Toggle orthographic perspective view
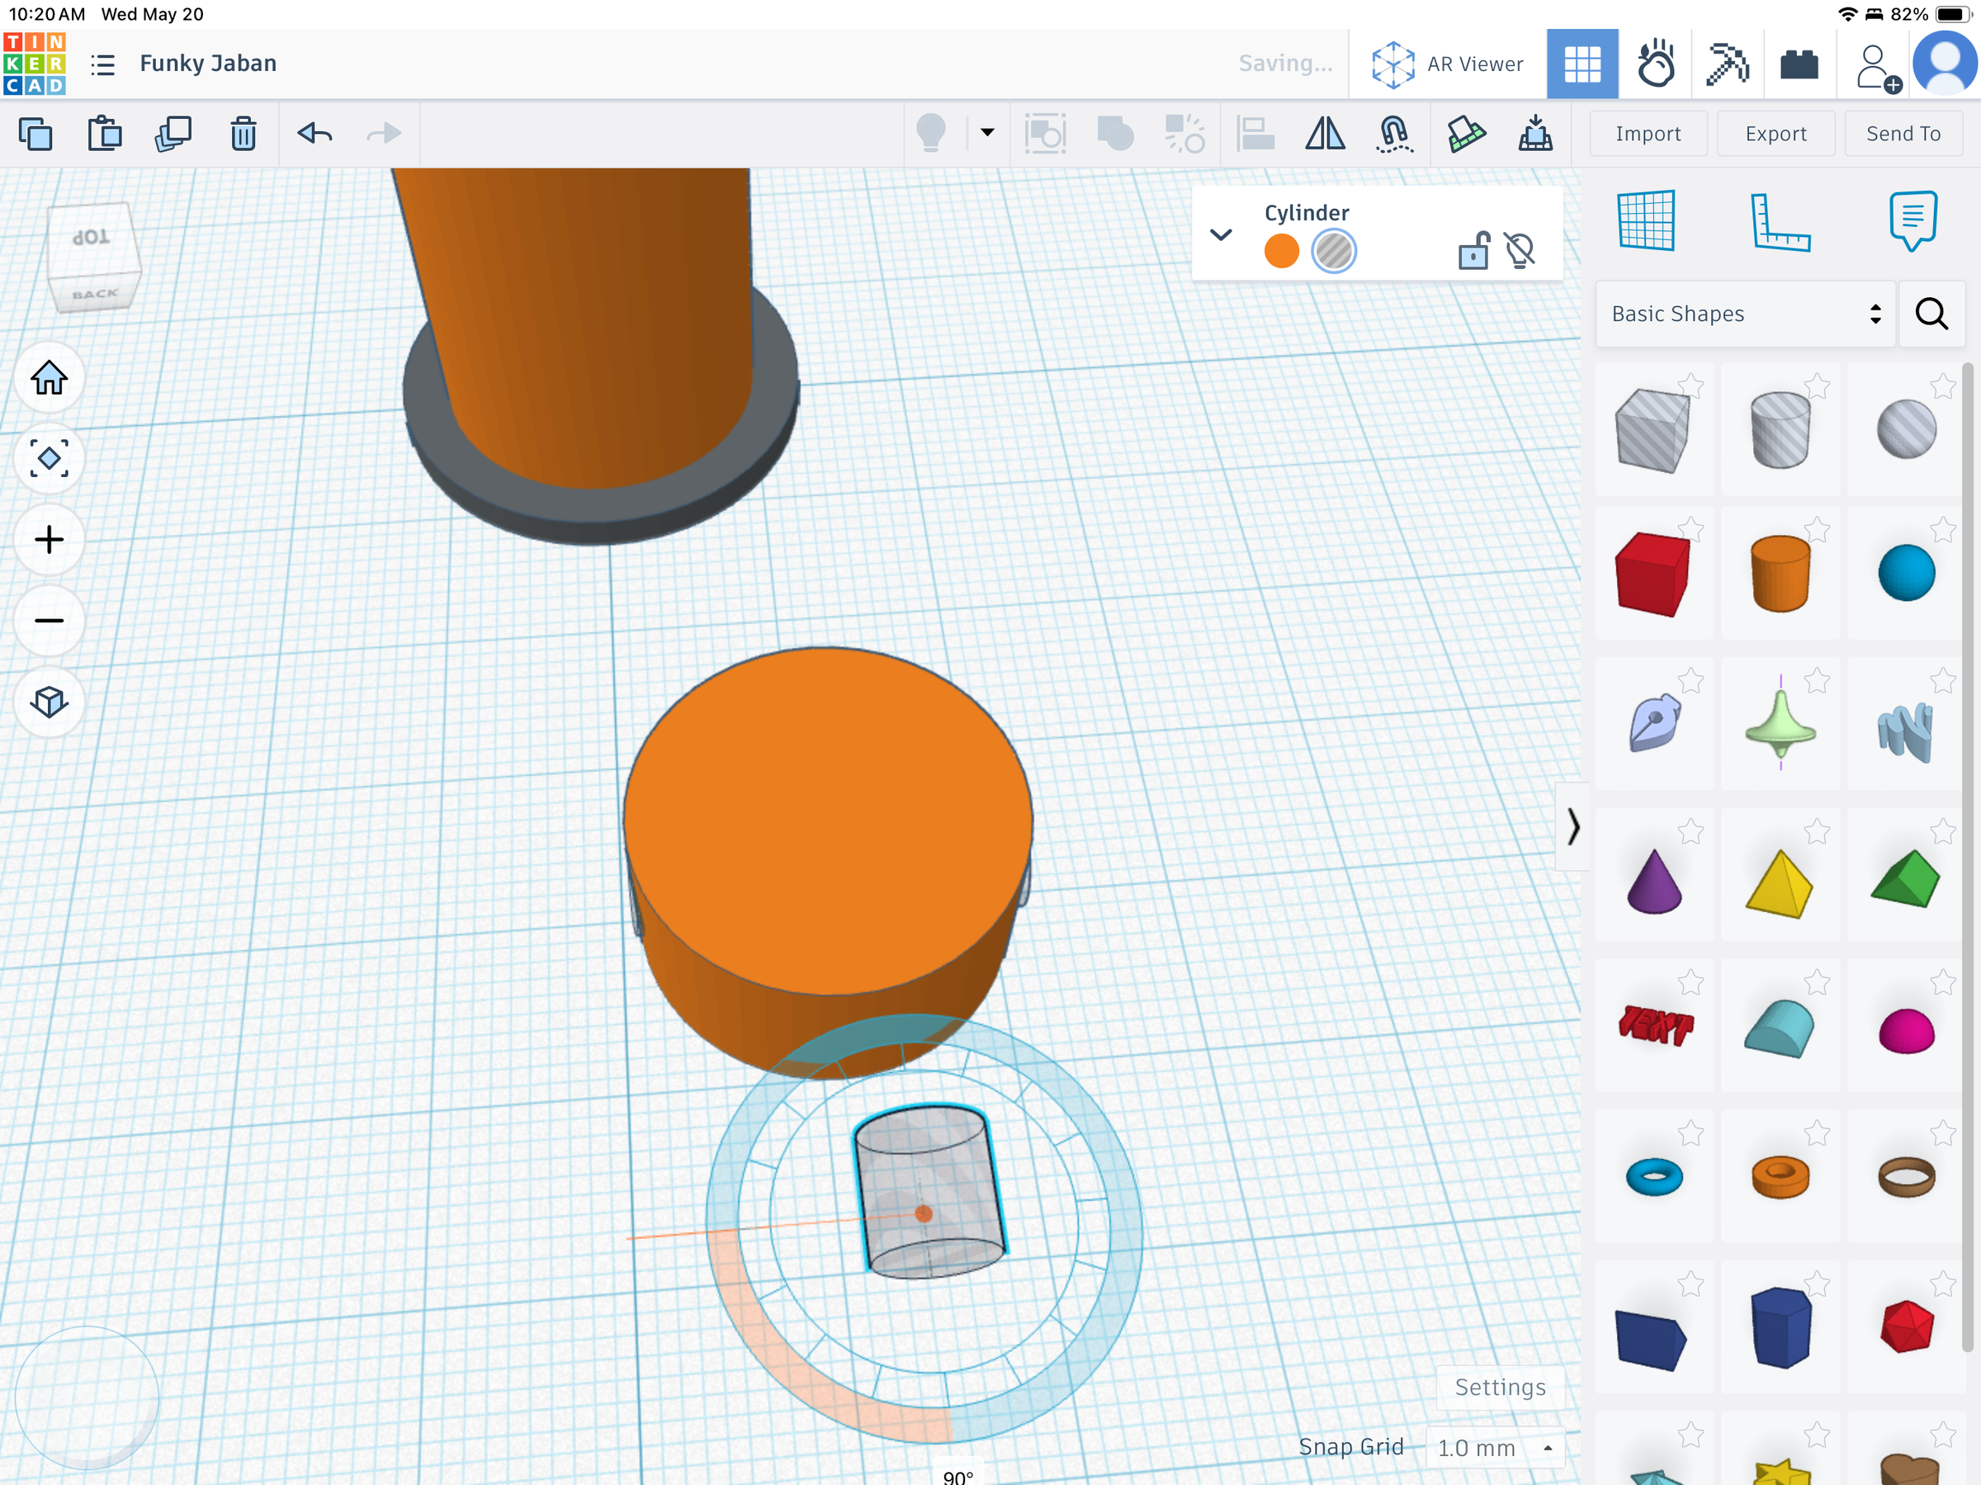The width and height of the screenshot is (1981, 1485). [50, 702]
